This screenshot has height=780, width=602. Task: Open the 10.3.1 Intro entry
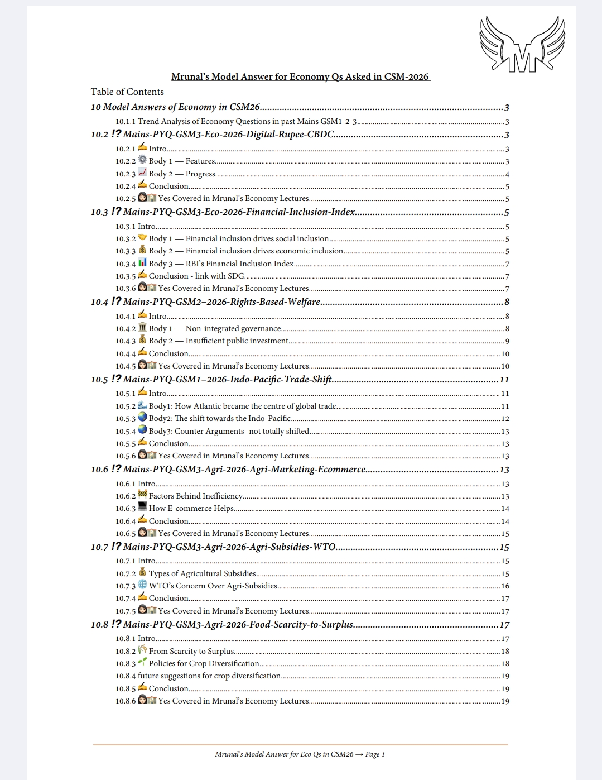(312, 227)
